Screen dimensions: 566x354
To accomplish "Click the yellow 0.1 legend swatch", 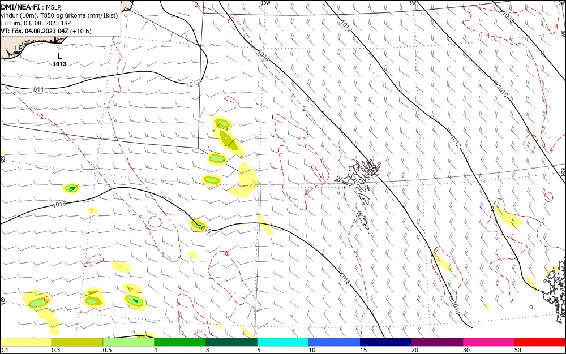I will coord(25,342).
